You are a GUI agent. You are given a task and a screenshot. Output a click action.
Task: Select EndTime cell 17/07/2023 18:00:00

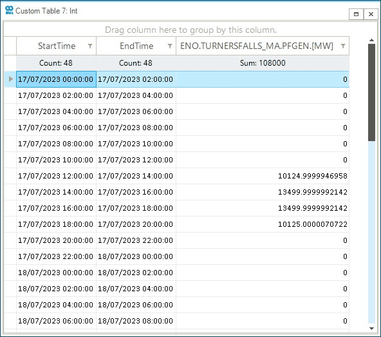pos(136,208)
